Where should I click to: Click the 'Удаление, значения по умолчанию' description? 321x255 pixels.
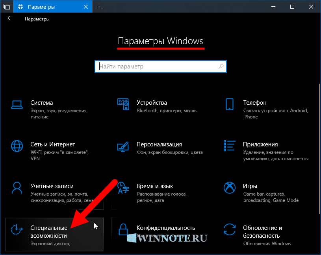tap(276, 155)
